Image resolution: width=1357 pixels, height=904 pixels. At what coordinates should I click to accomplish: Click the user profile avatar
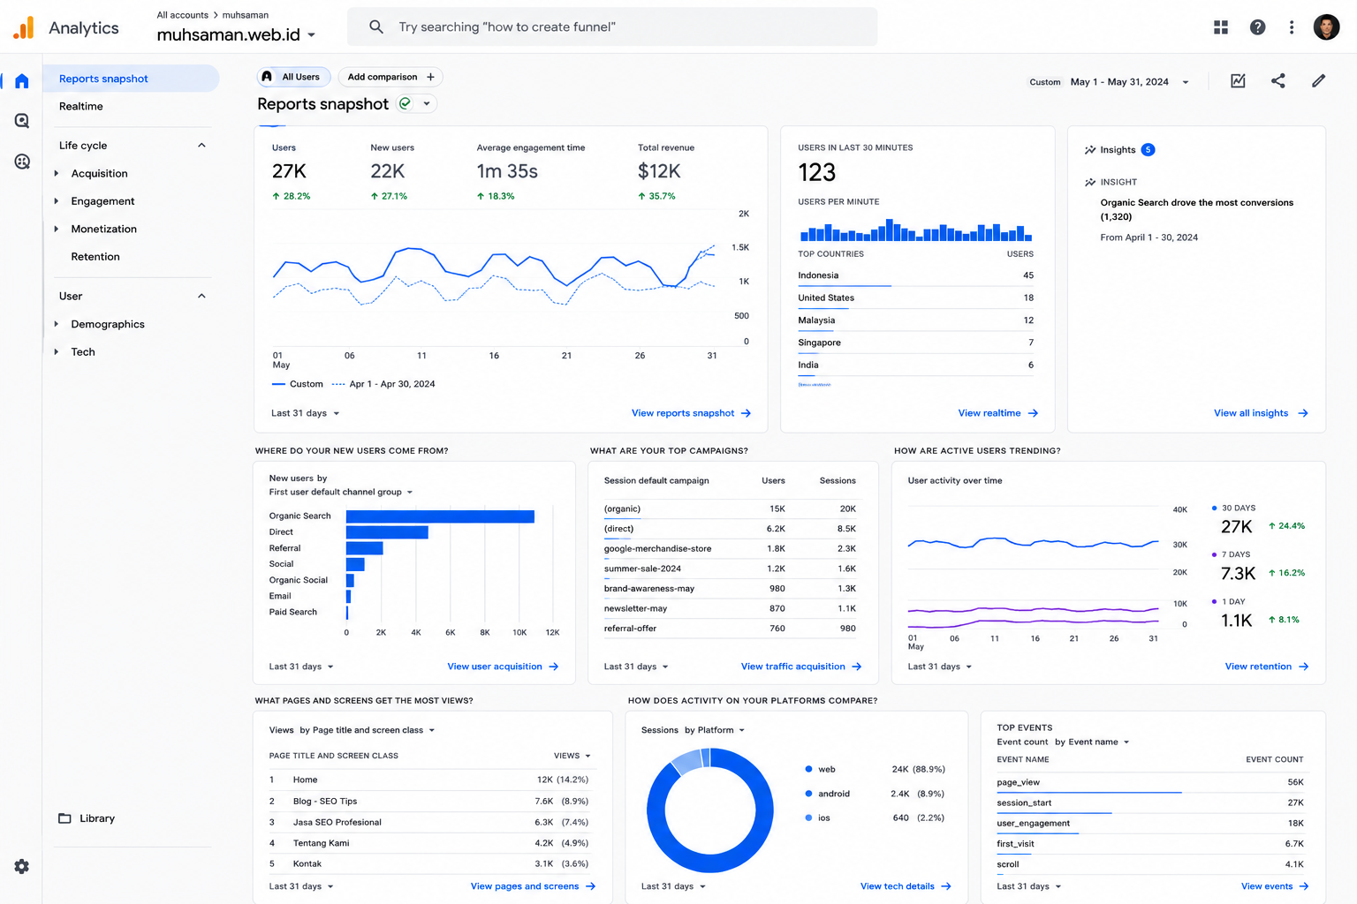click(x=1326, y=27)
